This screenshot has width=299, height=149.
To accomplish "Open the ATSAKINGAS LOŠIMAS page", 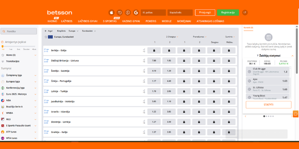I will pos(210,21).
